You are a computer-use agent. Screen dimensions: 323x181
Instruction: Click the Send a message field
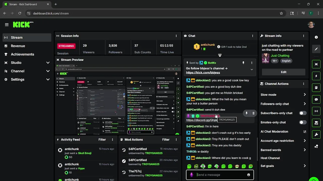220,175
